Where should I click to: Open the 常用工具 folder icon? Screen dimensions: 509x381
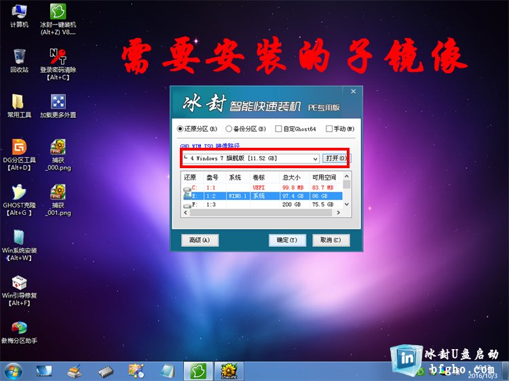point(19,106)
